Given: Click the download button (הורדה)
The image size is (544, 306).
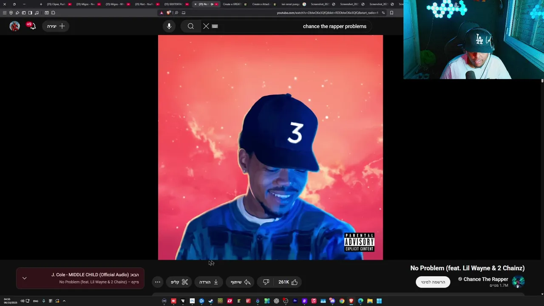Looking at the screenshot, I should (209, 282).
